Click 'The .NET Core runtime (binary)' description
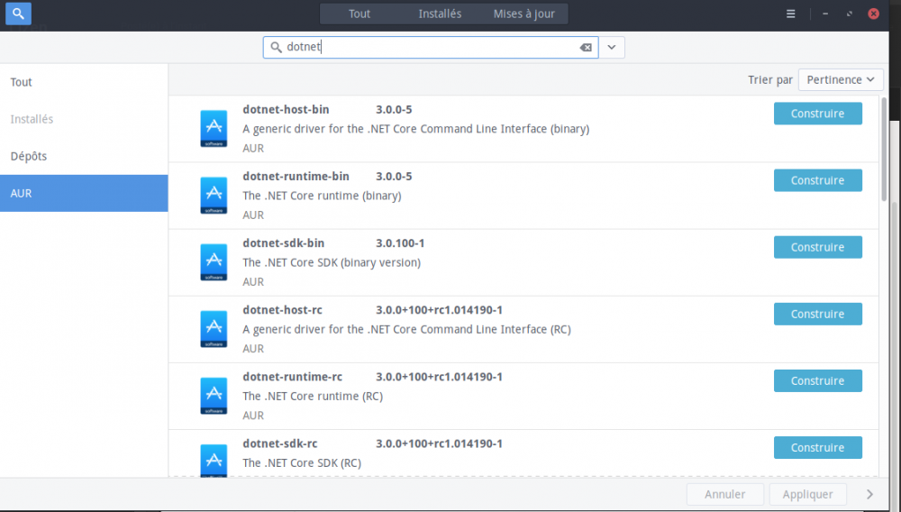 pos(322,196)
